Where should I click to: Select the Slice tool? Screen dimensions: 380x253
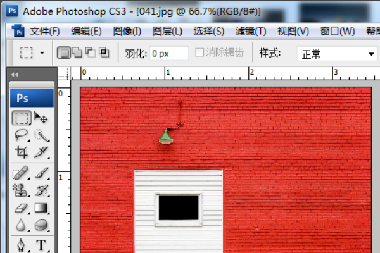pyautogui.click(x=42, y=152)
